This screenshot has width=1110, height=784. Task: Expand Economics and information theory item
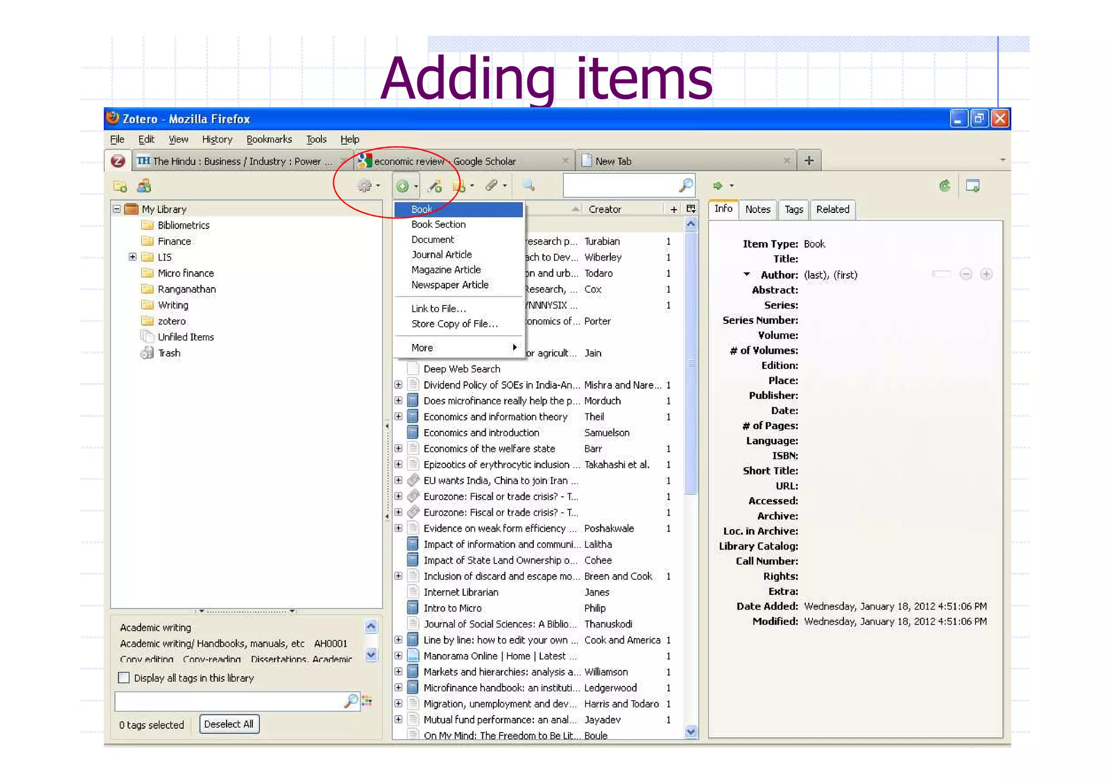(x=398, y=417)
